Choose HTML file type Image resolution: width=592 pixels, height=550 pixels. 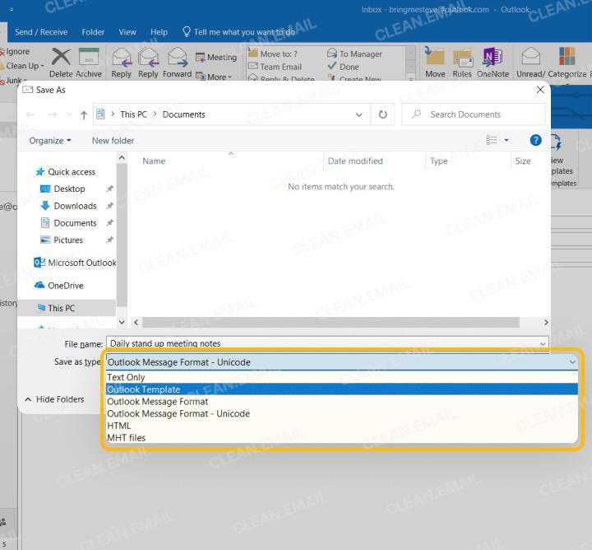(x=342, y=426)
